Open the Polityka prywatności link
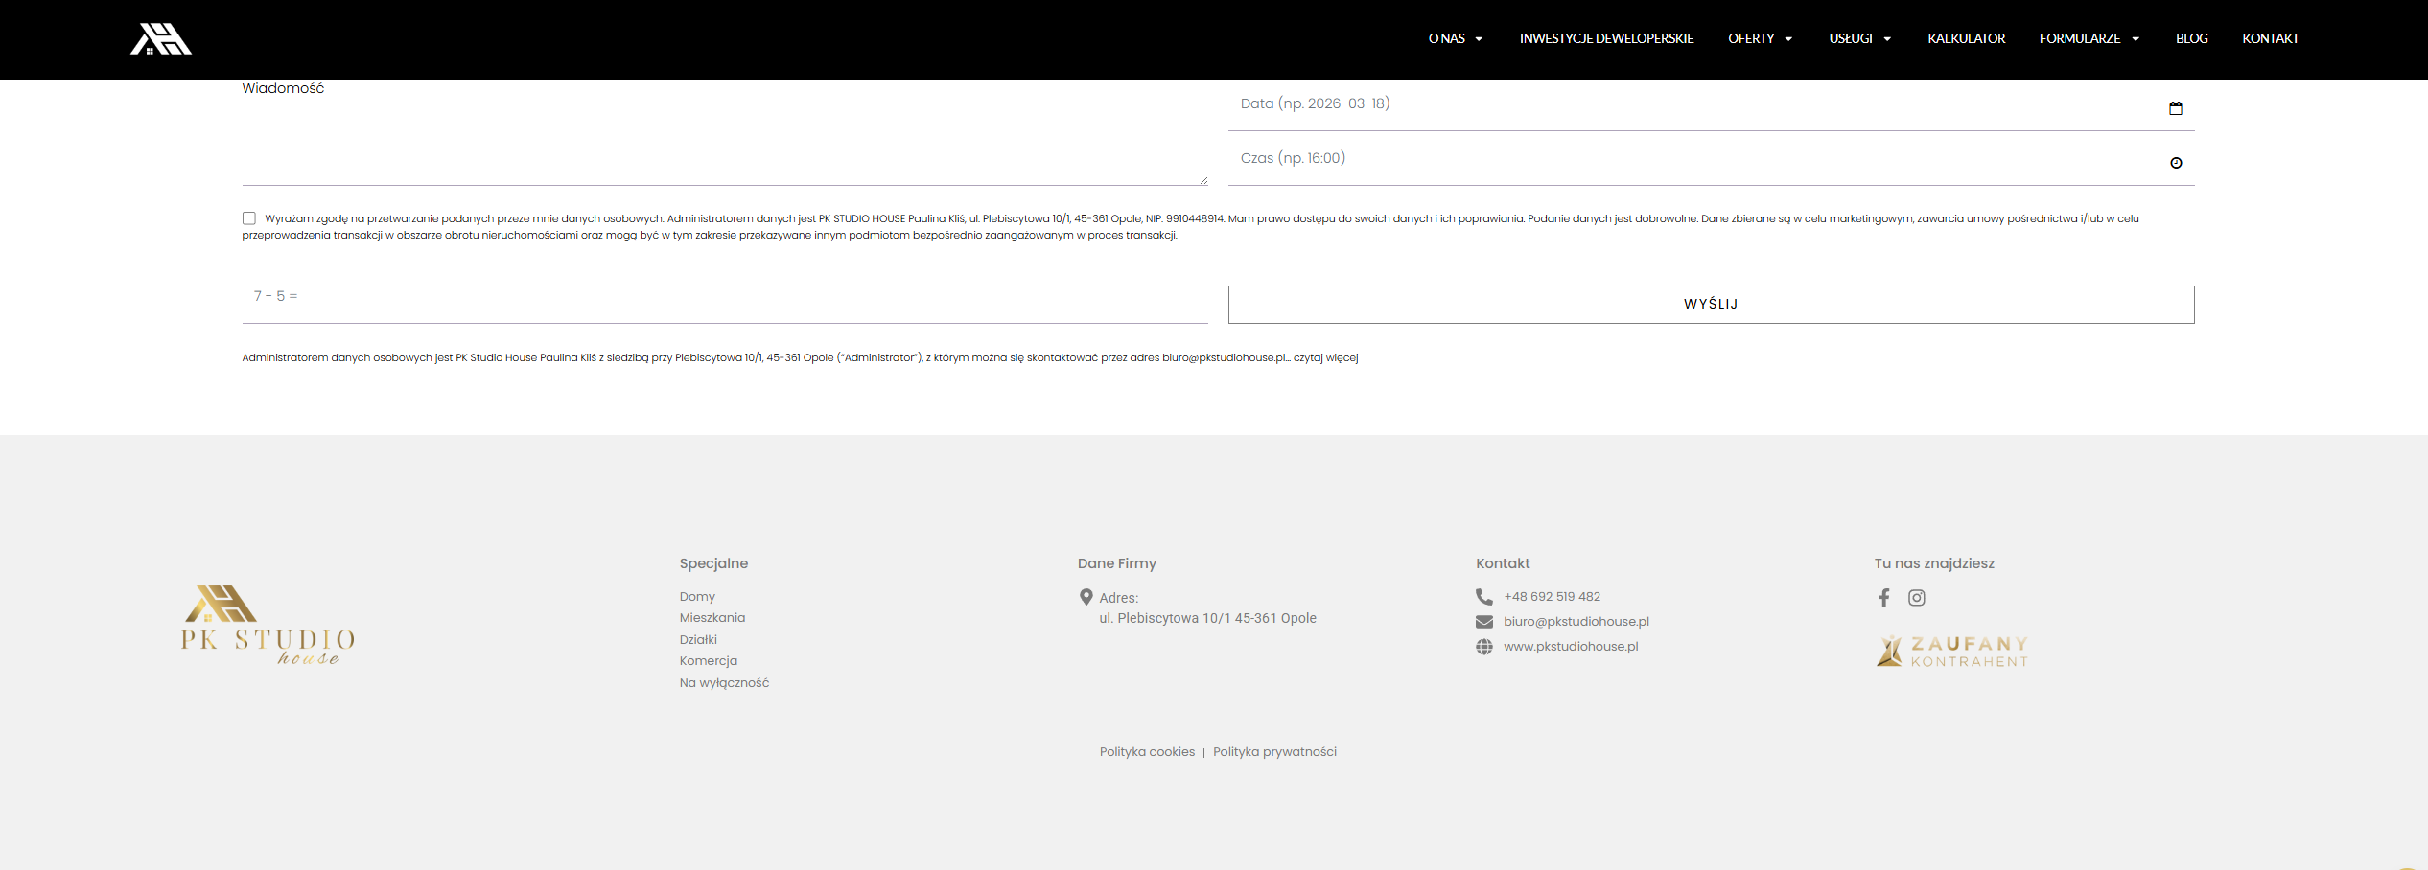Viewport: 2428px width, 870px height. (x=1273, y=752)
